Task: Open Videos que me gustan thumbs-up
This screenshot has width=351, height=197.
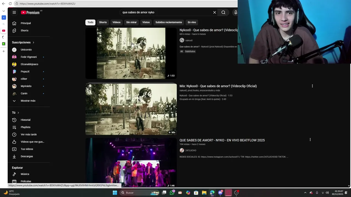Action: [x=14, y=142]
